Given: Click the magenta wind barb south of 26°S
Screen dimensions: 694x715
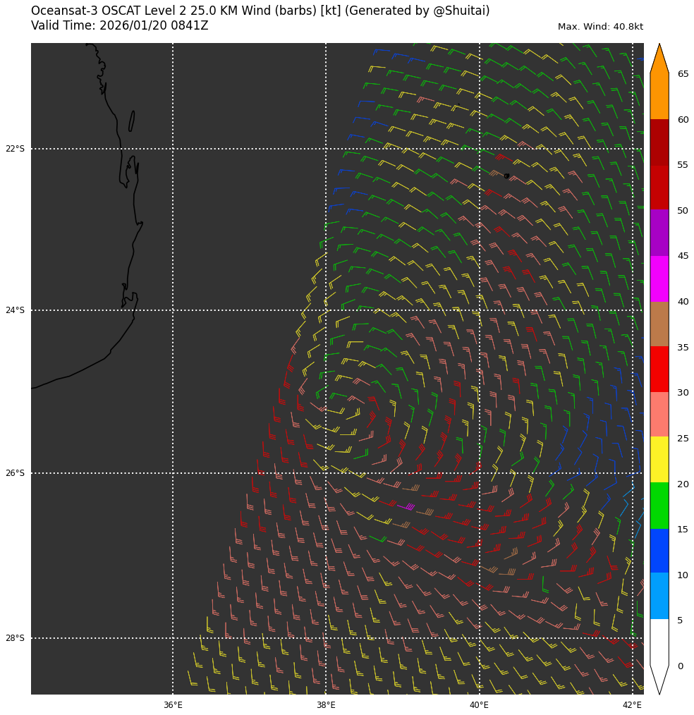Looking at the screenshot, I should (406, 506).
